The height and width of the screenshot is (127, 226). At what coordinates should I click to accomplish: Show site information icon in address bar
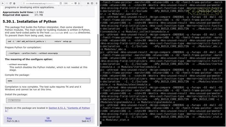click(24, 3)
